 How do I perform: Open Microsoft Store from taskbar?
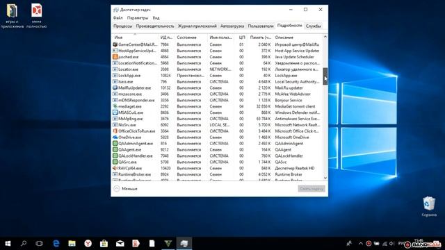[x=104, y=244]
